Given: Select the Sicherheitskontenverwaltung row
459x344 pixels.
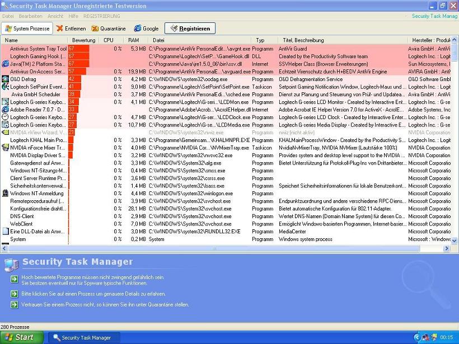Looking at the screenshot, I should tap(226, 186).
